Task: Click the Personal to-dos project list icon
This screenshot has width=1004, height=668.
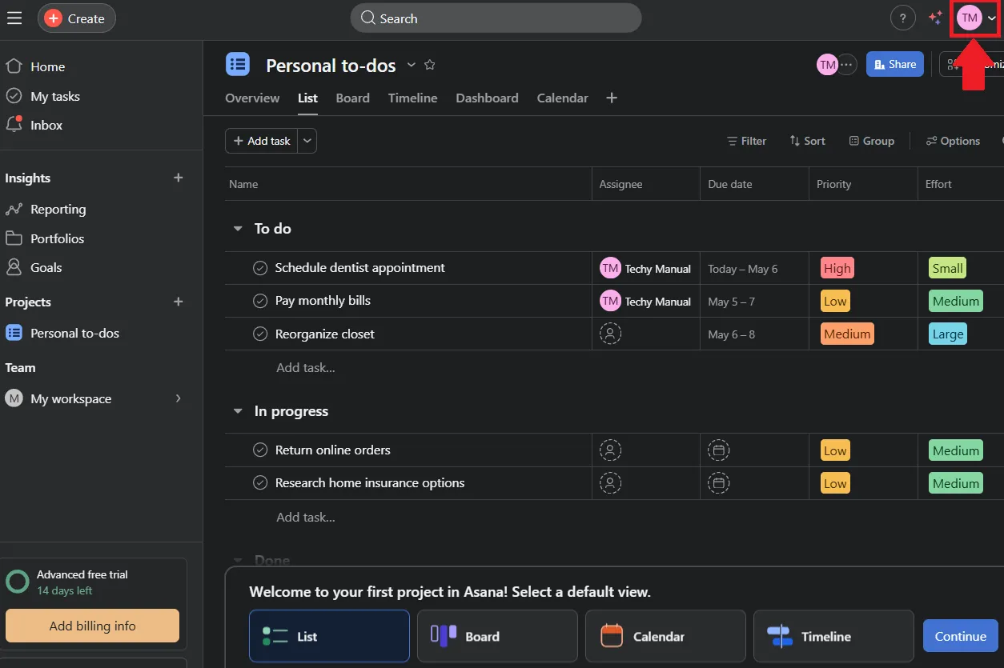Action: (x=238, y=65)
